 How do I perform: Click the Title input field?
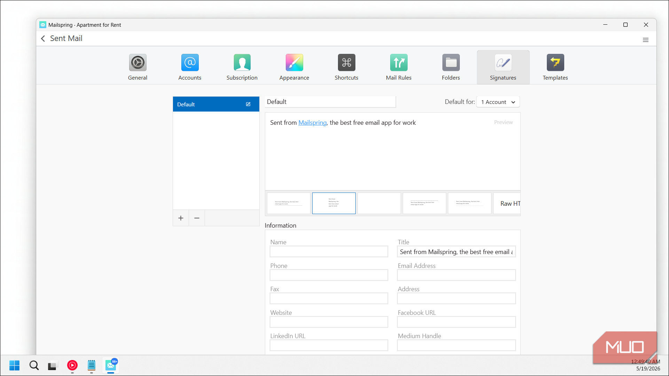456,252
